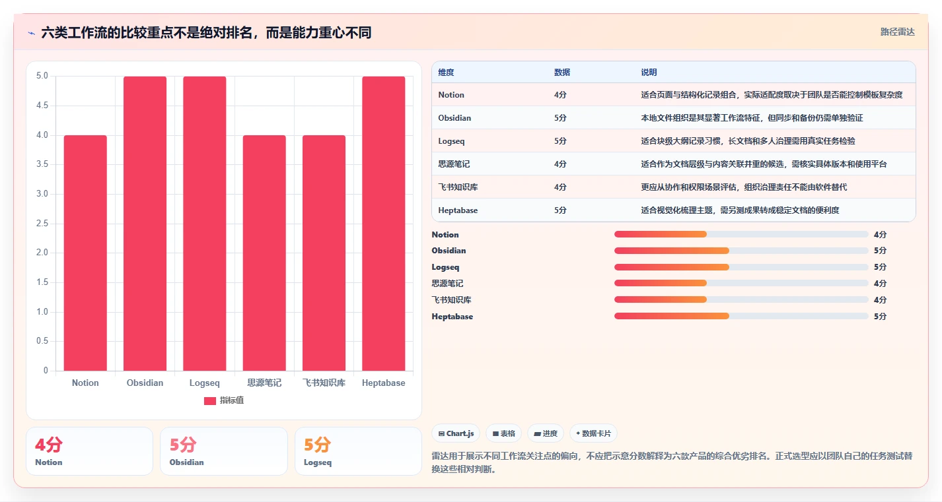Click the 5分 value beside Logseq's progress bar
942x502 pixels.
880,267
